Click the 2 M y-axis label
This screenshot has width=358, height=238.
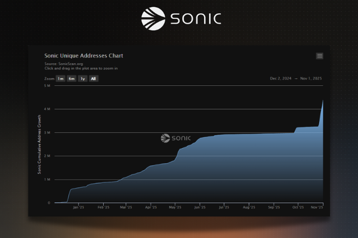[x=47, y=156]
